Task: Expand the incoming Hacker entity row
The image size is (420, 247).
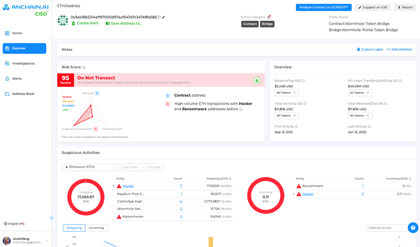Action: click(293, 194)
